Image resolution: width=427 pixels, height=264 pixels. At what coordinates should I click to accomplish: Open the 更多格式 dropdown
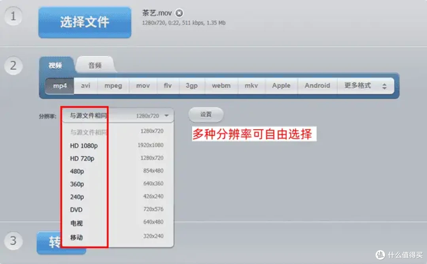click(365, 86)
